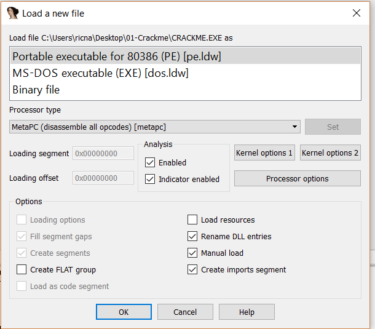
Task: Click the IDA icon in title bar
Action: [x=12, y=13]
